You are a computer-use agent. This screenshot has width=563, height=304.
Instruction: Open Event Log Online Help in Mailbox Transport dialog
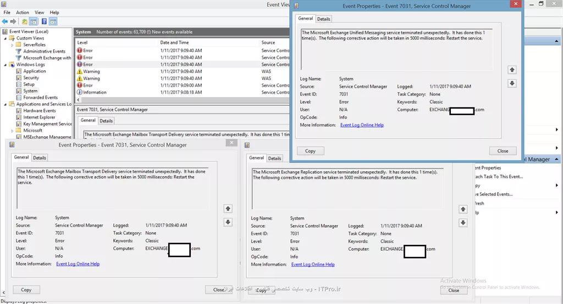point(78,264)
